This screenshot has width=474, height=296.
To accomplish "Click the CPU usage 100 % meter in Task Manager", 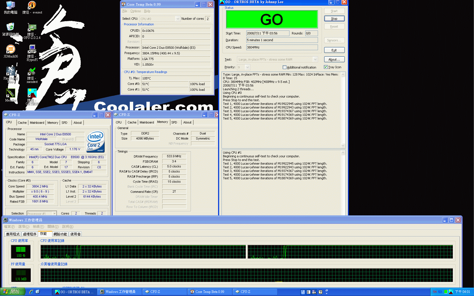I will click(x=21, y=251).
